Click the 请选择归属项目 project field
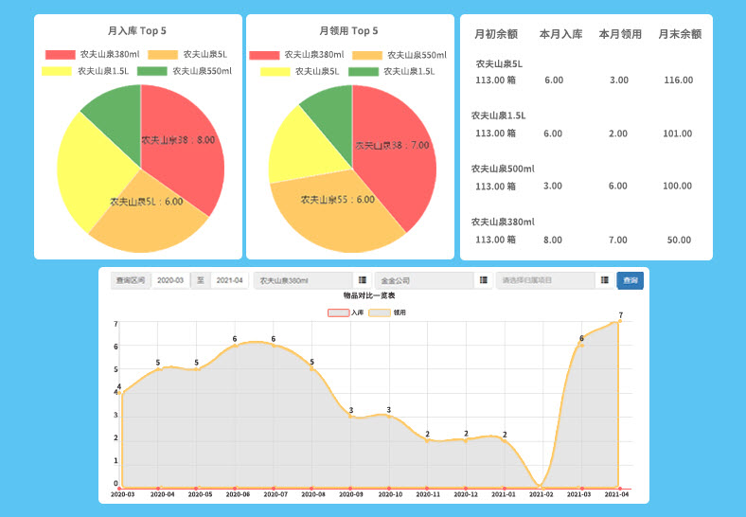Viewport: 746px width, 517px height. click(x=544, y=280)
